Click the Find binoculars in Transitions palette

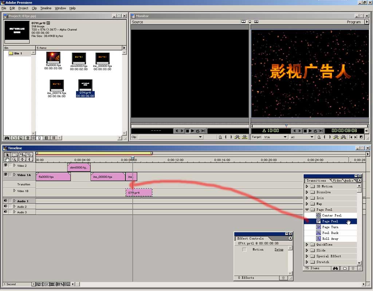point(335,268)
